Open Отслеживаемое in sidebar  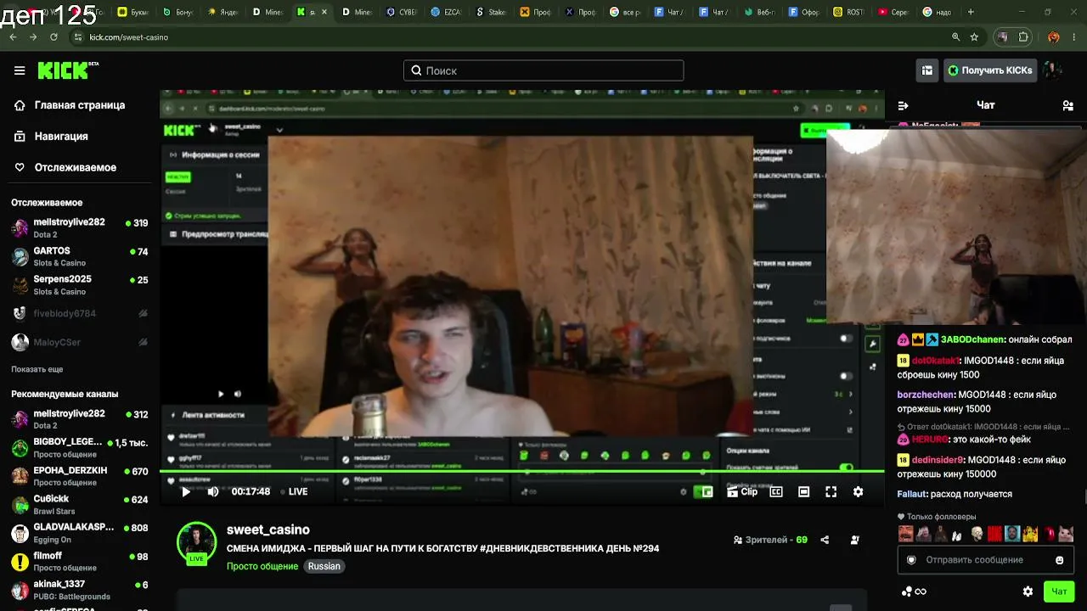[x=65, y=167]
